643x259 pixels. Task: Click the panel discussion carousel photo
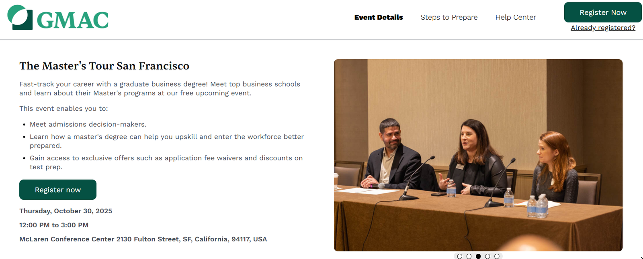click(478, 155)
